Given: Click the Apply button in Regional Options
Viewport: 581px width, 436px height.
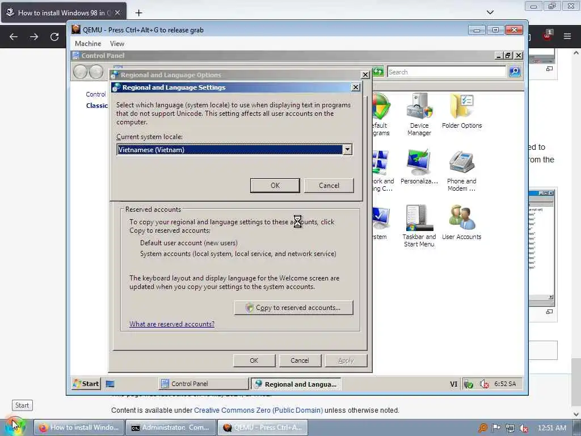Looking at the screenshot, I should coord(346,360).
